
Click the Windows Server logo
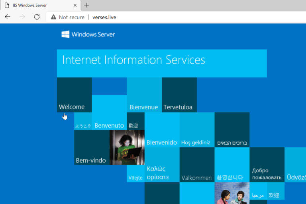pyautogui.click(x=88, y=35)
